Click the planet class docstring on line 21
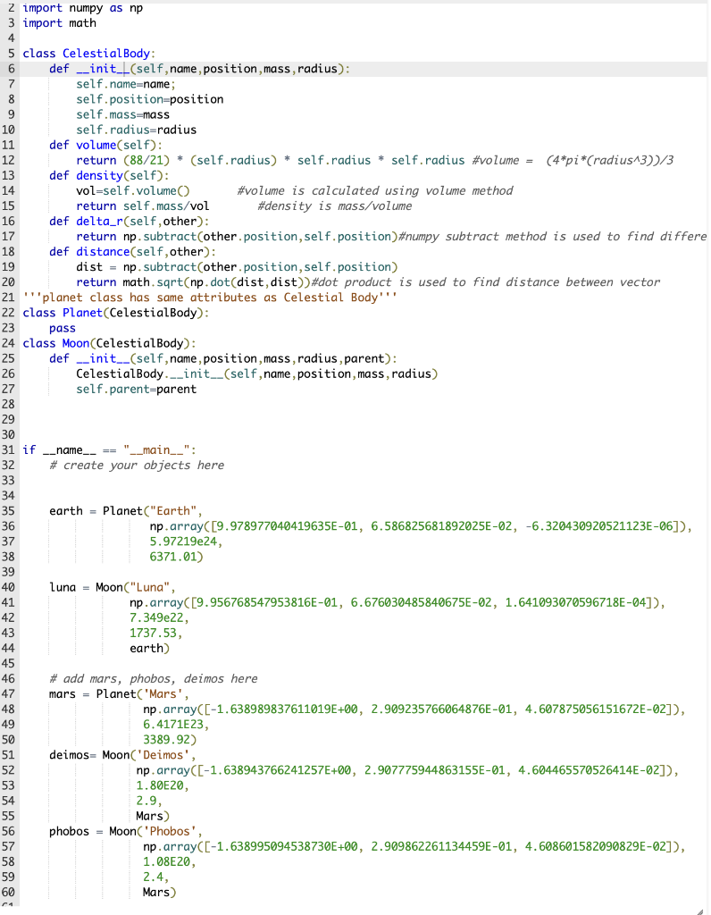The width and height of the screenshot is (711, 915). (210, 298)
